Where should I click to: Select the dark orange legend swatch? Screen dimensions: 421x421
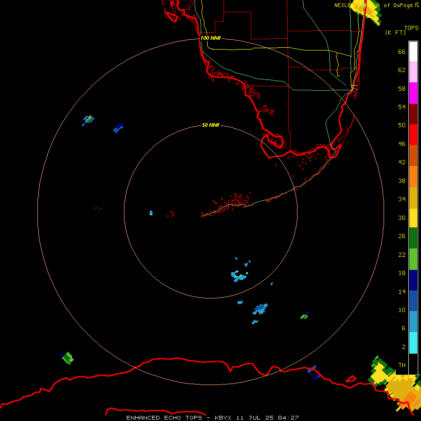[x=413, y=156]
